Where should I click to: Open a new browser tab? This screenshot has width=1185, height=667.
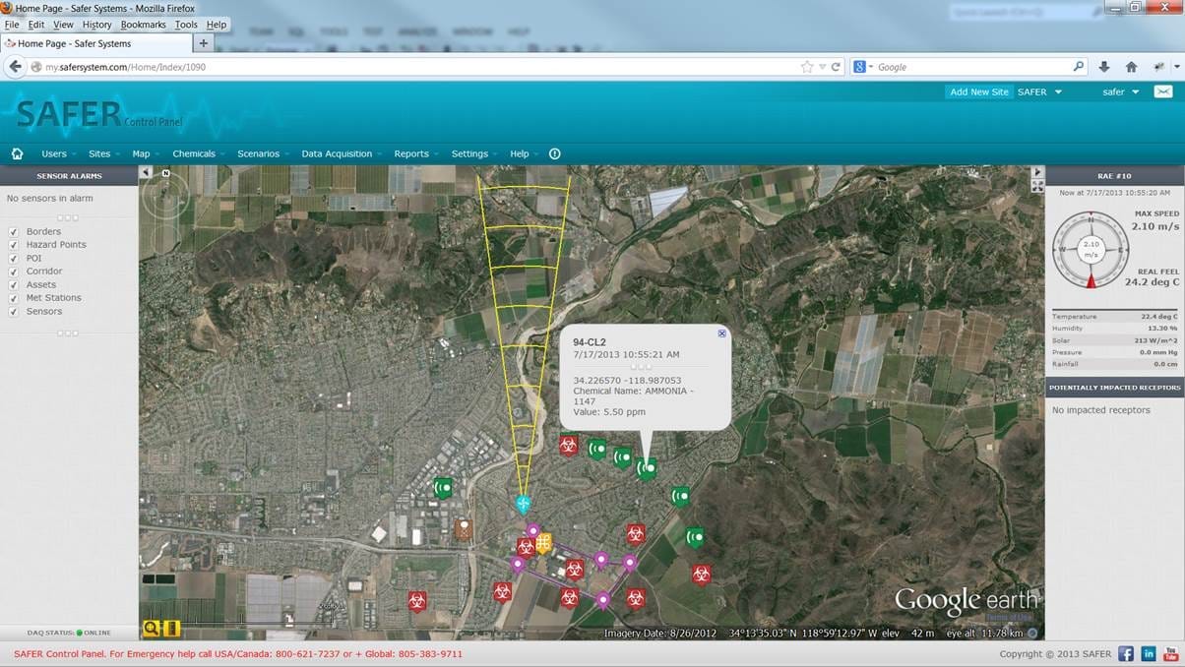tap(204, 43)
